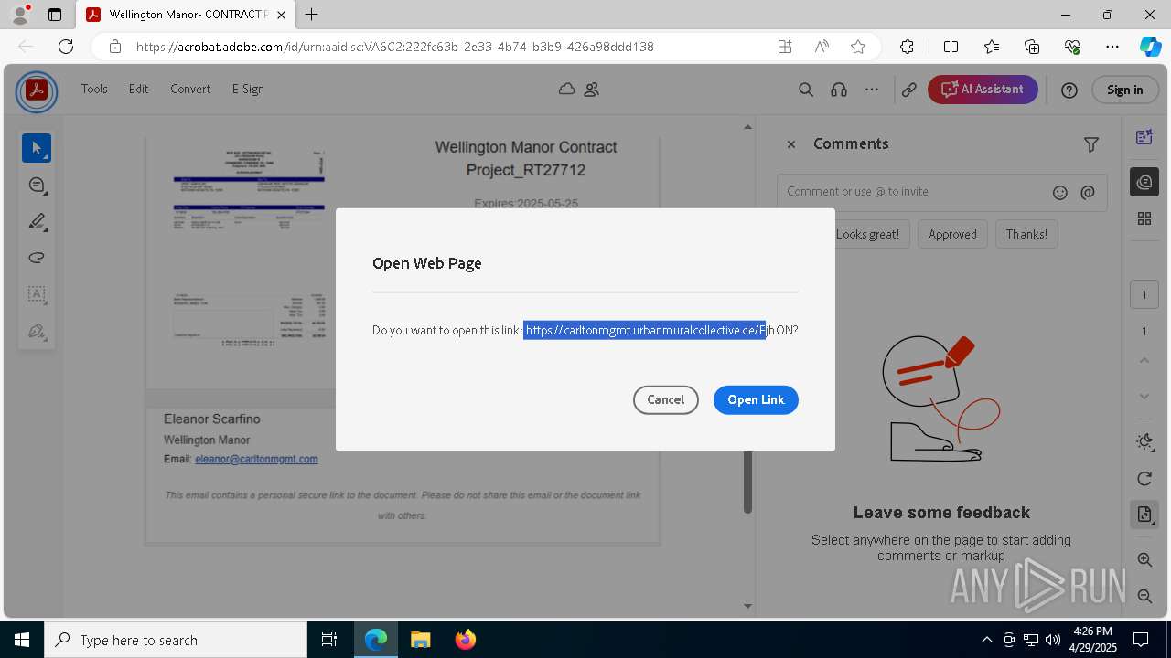
Task: Pick the highlighter pen tool
Action: click(37, 221)
